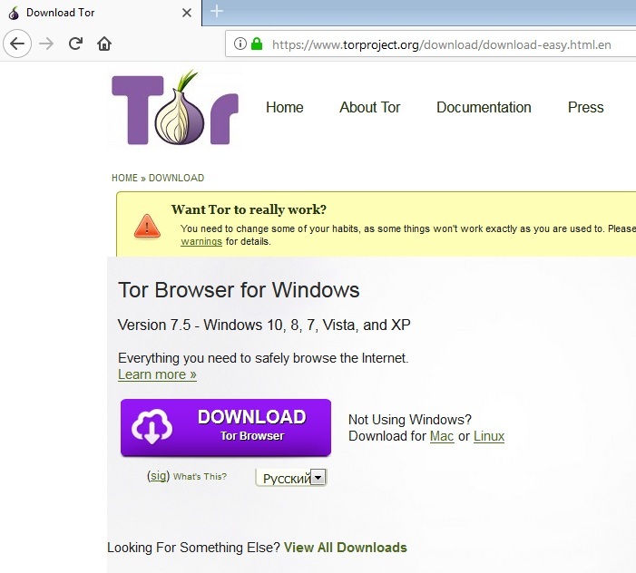Show site information circle icon
Image resolution: width=636 pixels, height=573 pixels.
(240, 44)
